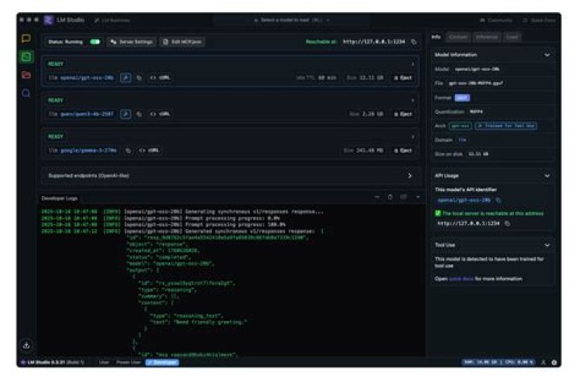
Task: Open the Discover search view in the sidebar
Action: tap(26, 93)
